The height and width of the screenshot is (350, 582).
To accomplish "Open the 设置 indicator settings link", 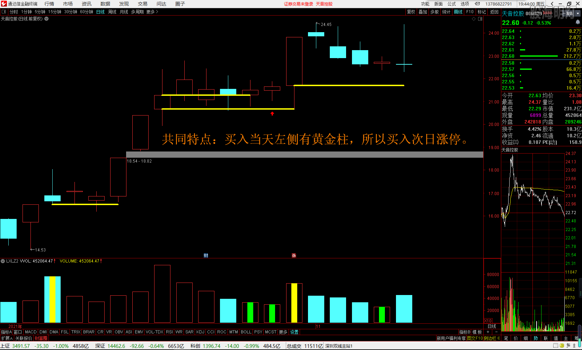I will click(294, 332).
